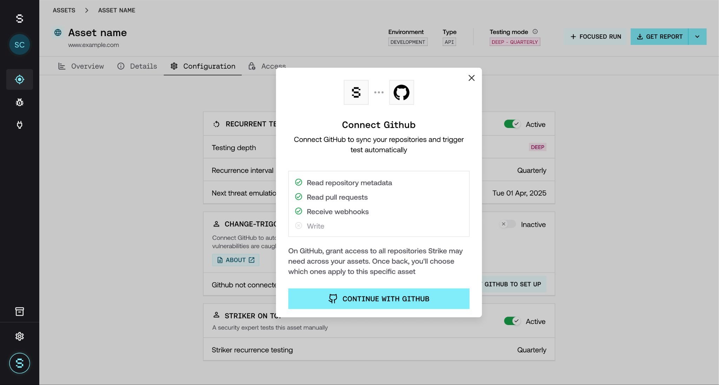Click the Connect Github dialog heading
The height and width of the screenshot is (385, 719).
pos(379,125)
